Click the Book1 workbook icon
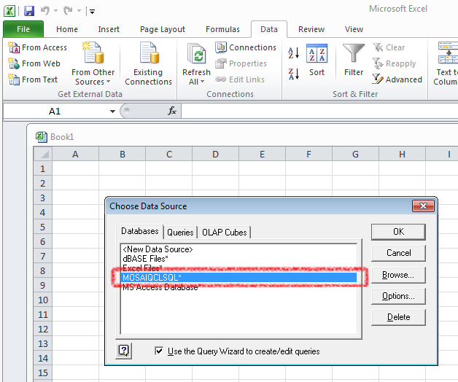Screen dimensions: 458x382 [x=41, y=136]
